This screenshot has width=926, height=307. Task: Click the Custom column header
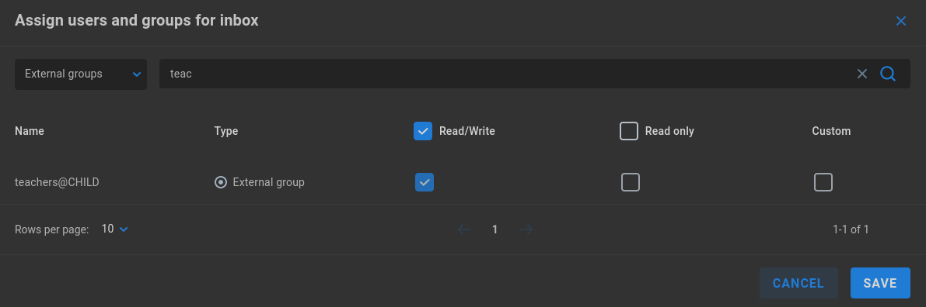coord(831,131)
